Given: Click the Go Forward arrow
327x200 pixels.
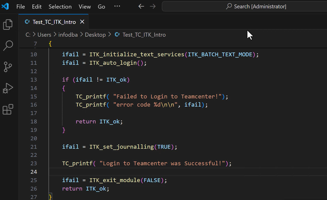Looking at the screenshot, I should coord(152,7).
